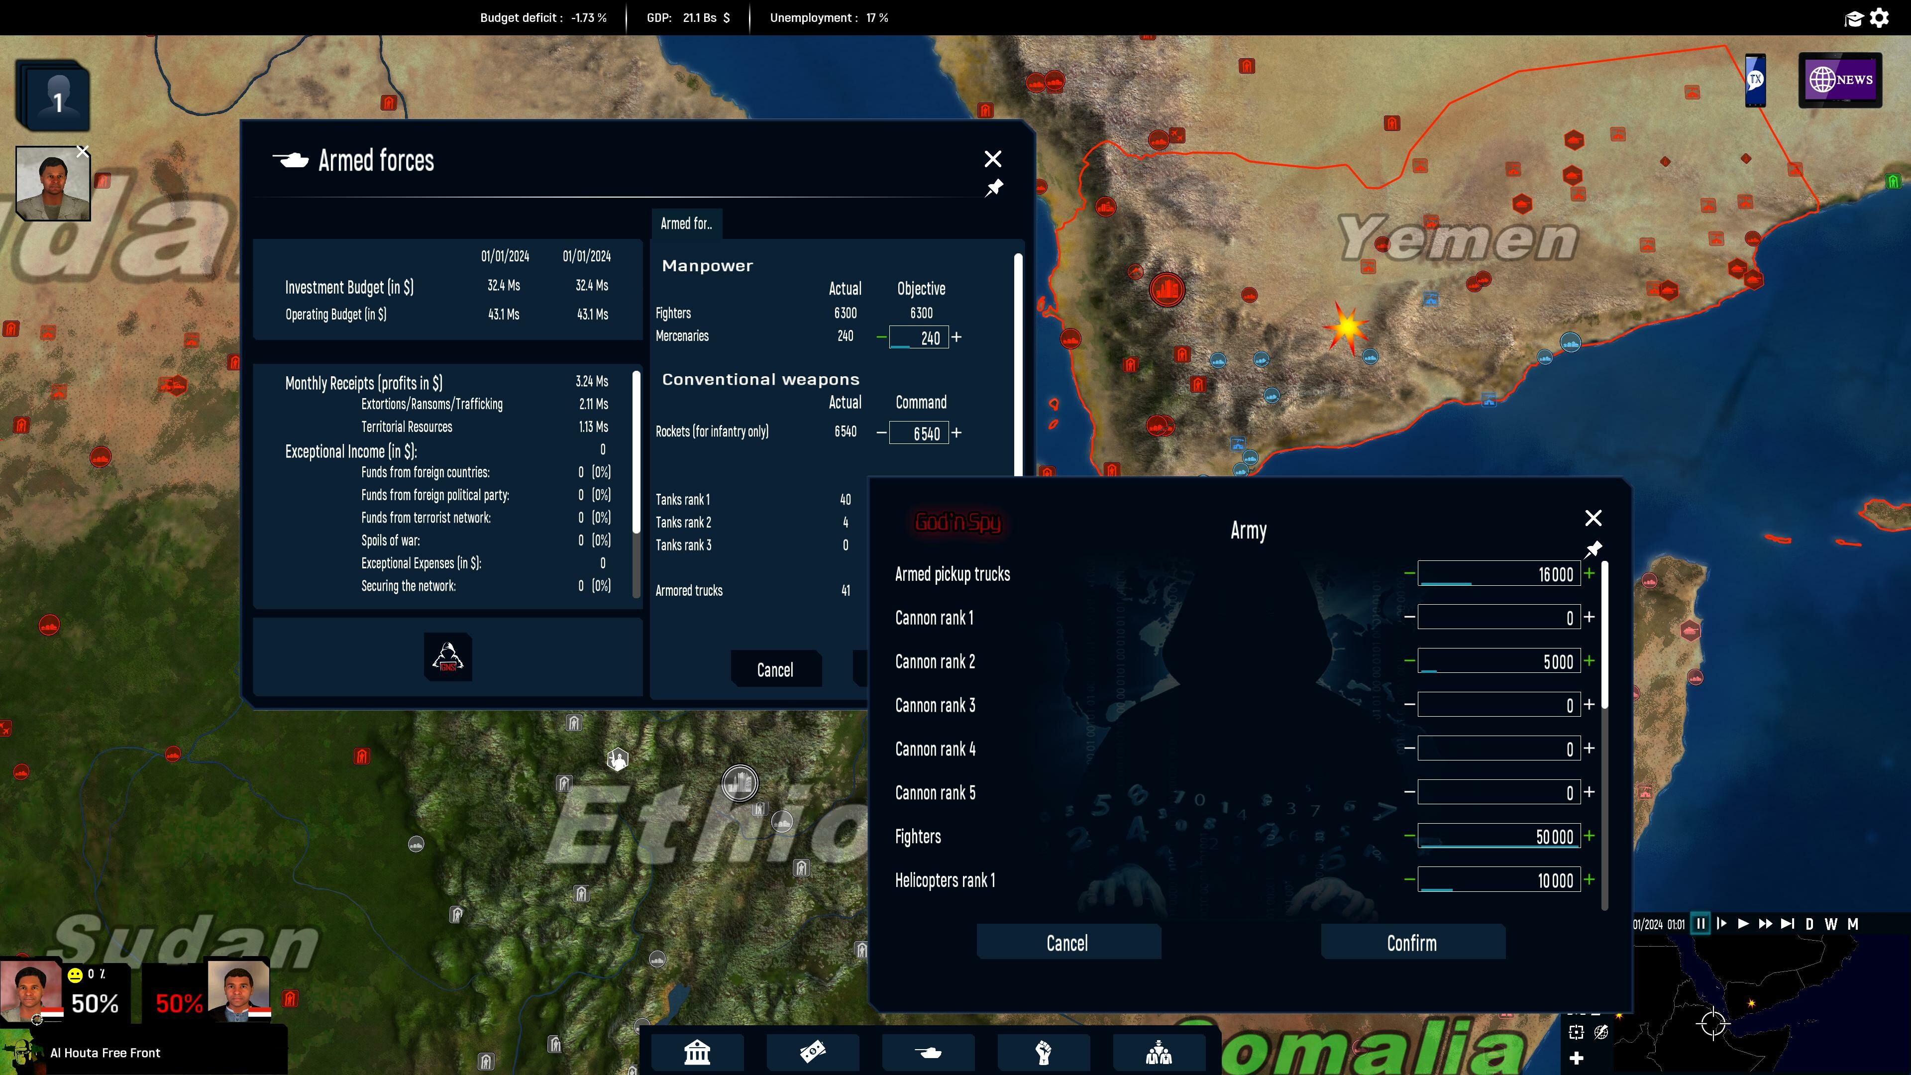This screenshot has width=1911, height=1075.
Task: Pin the Army window
Action: click(x=1593, y=548)
